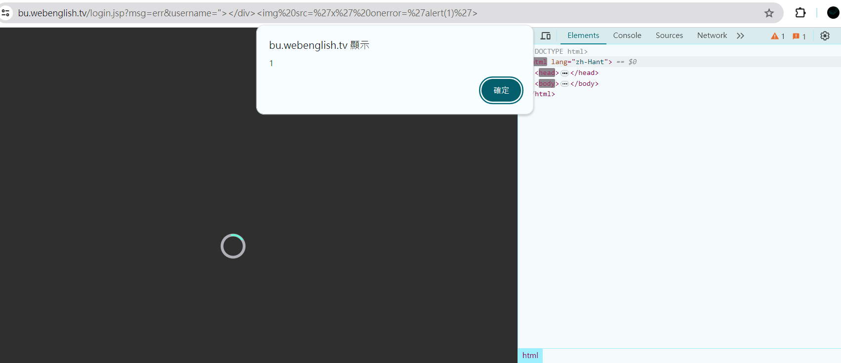Viewport: 841px width, 363px height.
Task: Switch to the Console tab
Action: pos(627,36)
